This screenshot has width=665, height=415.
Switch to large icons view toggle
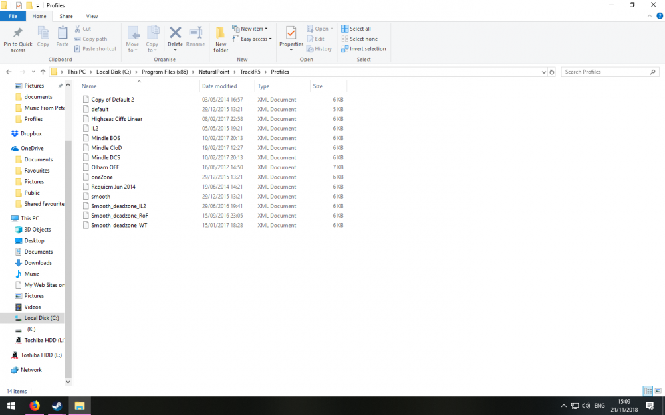(657, 391)
